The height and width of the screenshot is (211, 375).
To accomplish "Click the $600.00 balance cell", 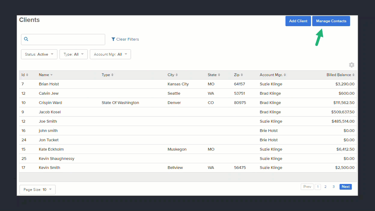I will pyautogui.click(x=346, y=93).
